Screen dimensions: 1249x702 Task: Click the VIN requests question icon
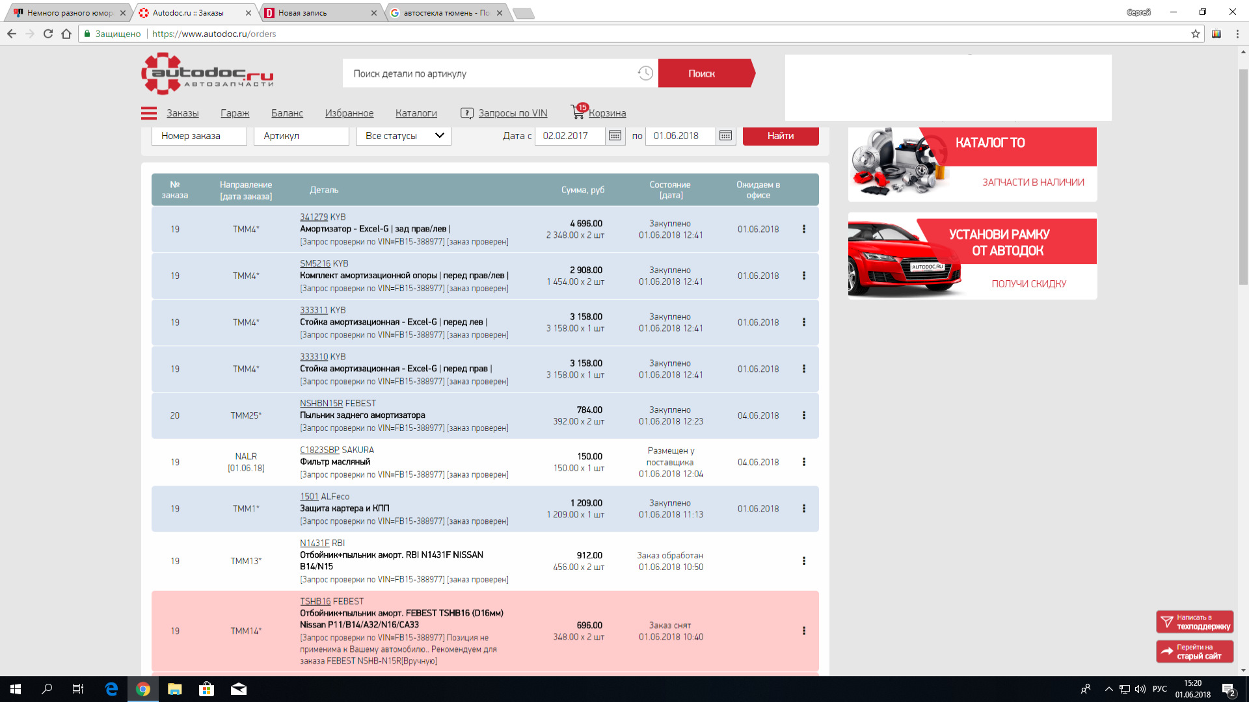tap(466, 113)
